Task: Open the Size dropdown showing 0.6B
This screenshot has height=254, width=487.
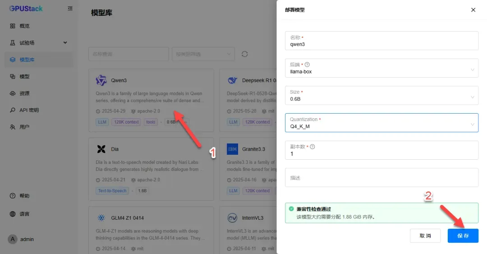Action: pos(381,95)
